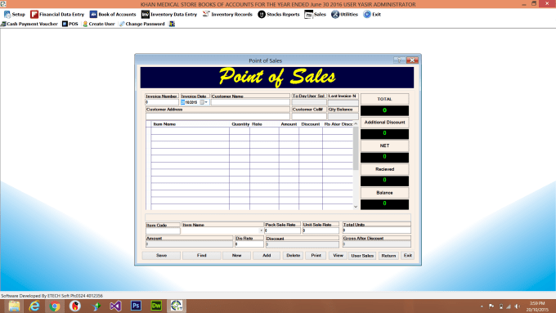Open the Setup menu
556x313 pixels.
15,14
